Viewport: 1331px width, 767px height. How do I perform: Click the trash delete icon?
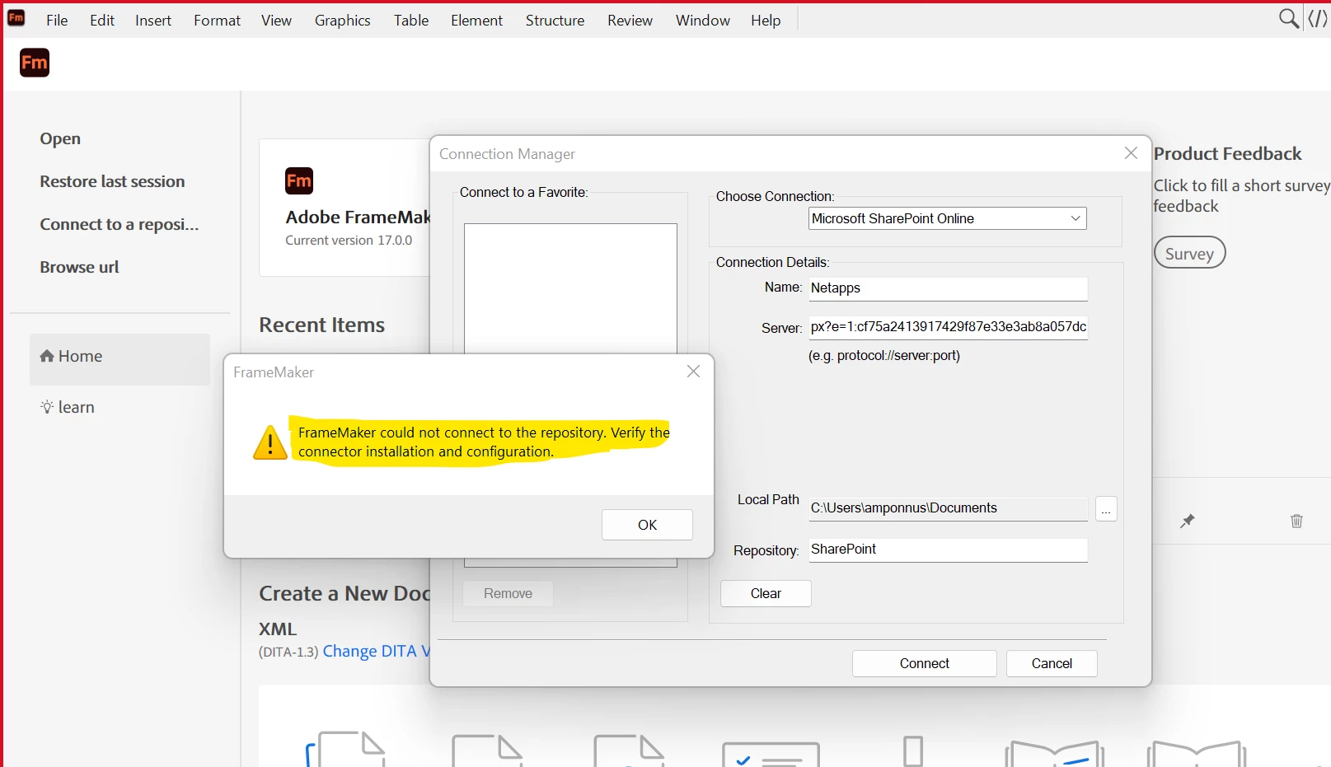(1296, 521)
